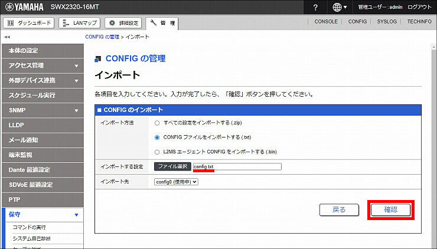
Task: Open メール通知 in sidebar
Action: pos(43,140)
